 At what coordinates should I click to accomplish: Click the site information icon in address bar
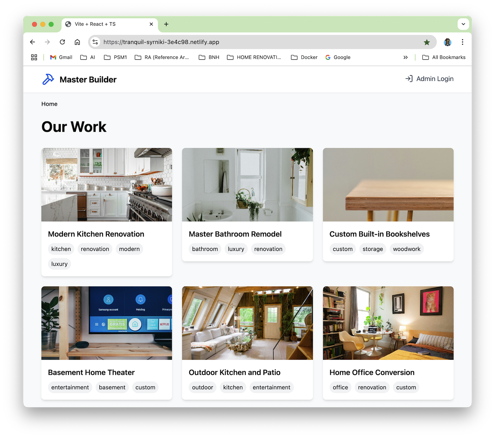(x=95, y=42)
